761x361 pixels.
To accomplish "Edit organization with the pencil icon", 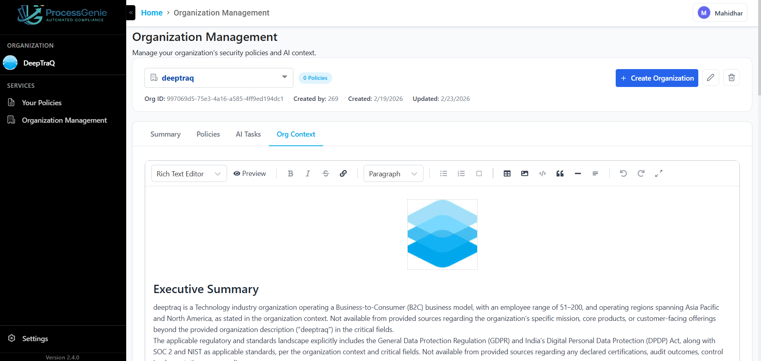I will click(711, 77).
